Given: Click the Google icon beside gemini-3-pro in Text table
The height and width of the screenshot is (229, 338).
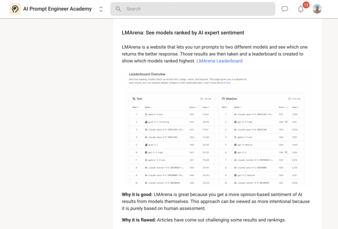Looking at the screenshot, I should pyautogui.click(x=146, y=114).
